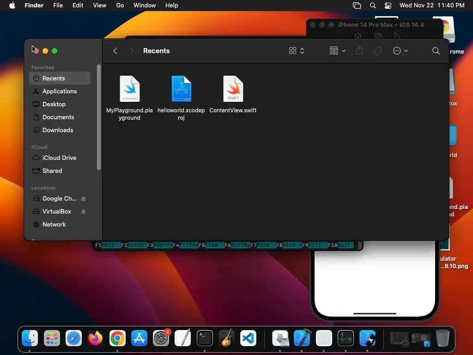Eject the VirtualBox volume
The width and height of the screenshot is (473, 355).
(84, 212)
